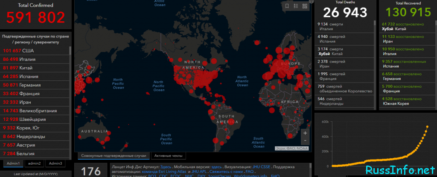Screen dimensions: 437x177
Task: Select the 7 284 Бельгия row
Action: (35, 154)
